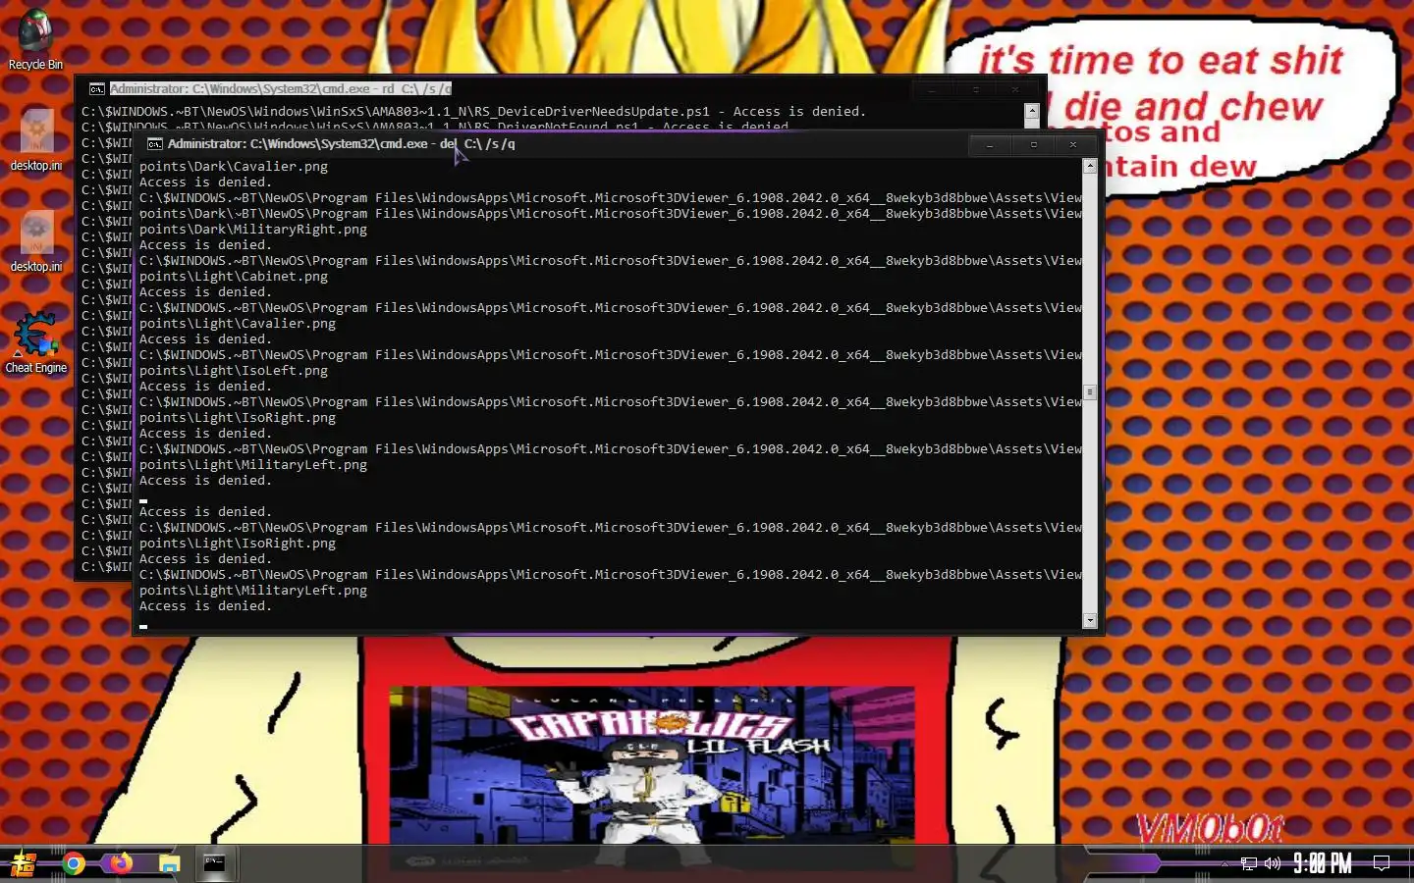This screenshot has width=1414, height=883.
Task: Click 'points\Light\IsoRight.png' line below the blank row
Action: click(238, 544)
